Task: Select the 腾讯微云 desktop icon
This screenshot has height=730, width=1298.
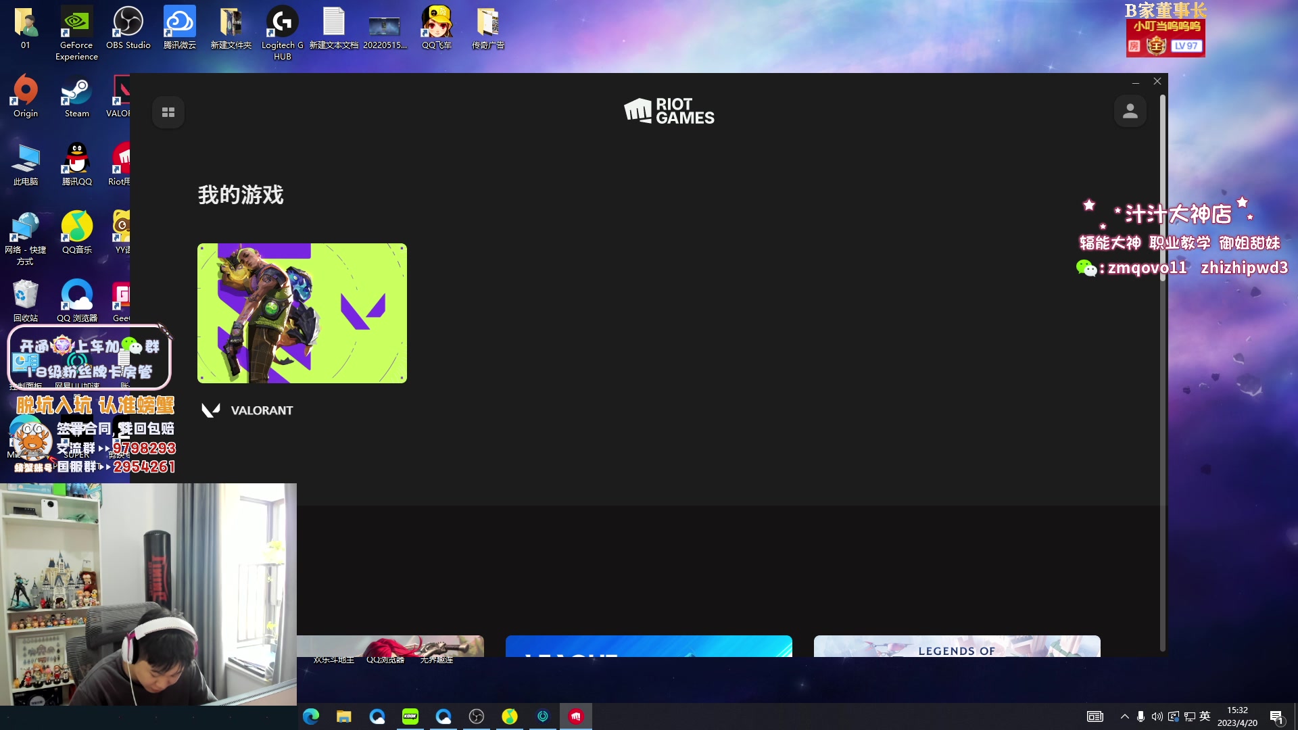Action: [x=180, y=27]
